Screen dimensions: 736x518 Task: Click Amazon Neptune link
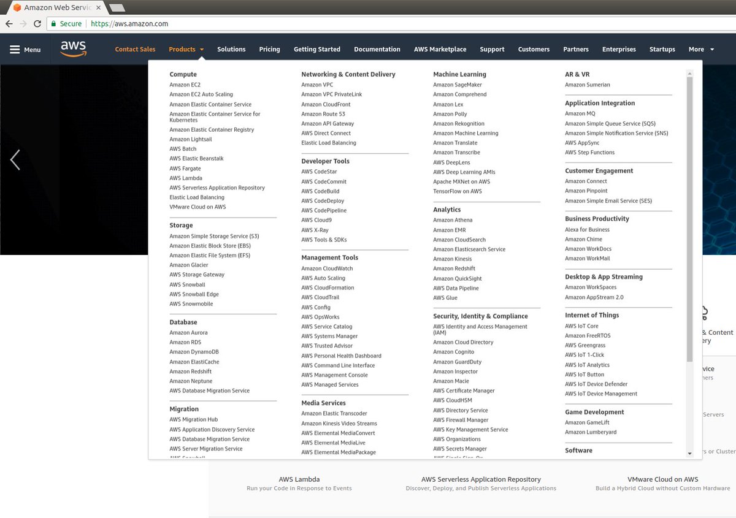click(x=191, y=381)
